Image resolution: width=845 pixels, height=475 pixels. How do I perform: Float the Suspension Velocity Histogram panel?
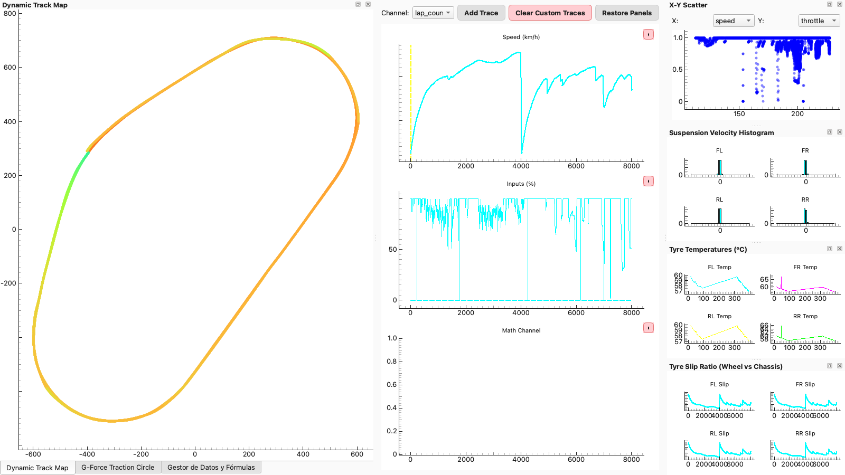point(830,132)
